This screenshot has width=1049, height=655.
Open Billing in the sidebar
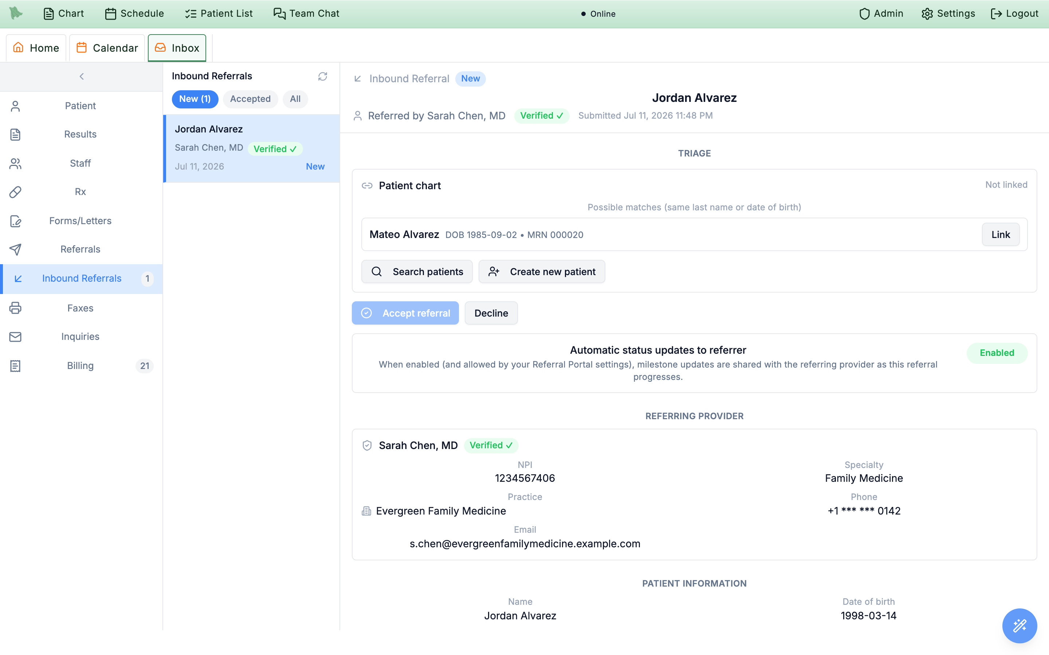81,366
